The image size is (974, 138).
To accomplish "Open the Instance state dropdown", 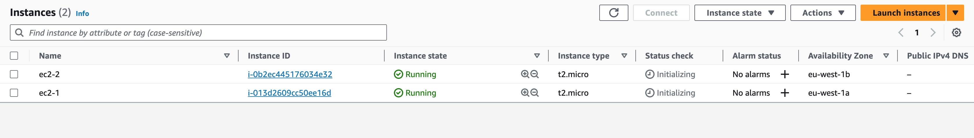I will point(740,13).
